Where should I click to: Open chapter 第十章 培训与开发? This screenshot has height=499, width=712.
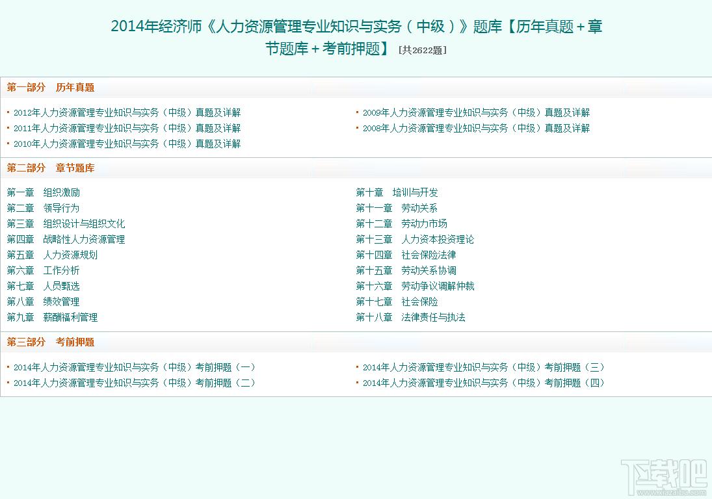click(397, 192)
